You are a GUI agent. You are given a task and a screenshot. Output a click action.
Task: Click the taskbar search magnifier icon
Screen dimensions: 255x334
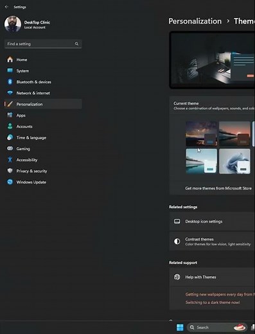tap(192, 327)
